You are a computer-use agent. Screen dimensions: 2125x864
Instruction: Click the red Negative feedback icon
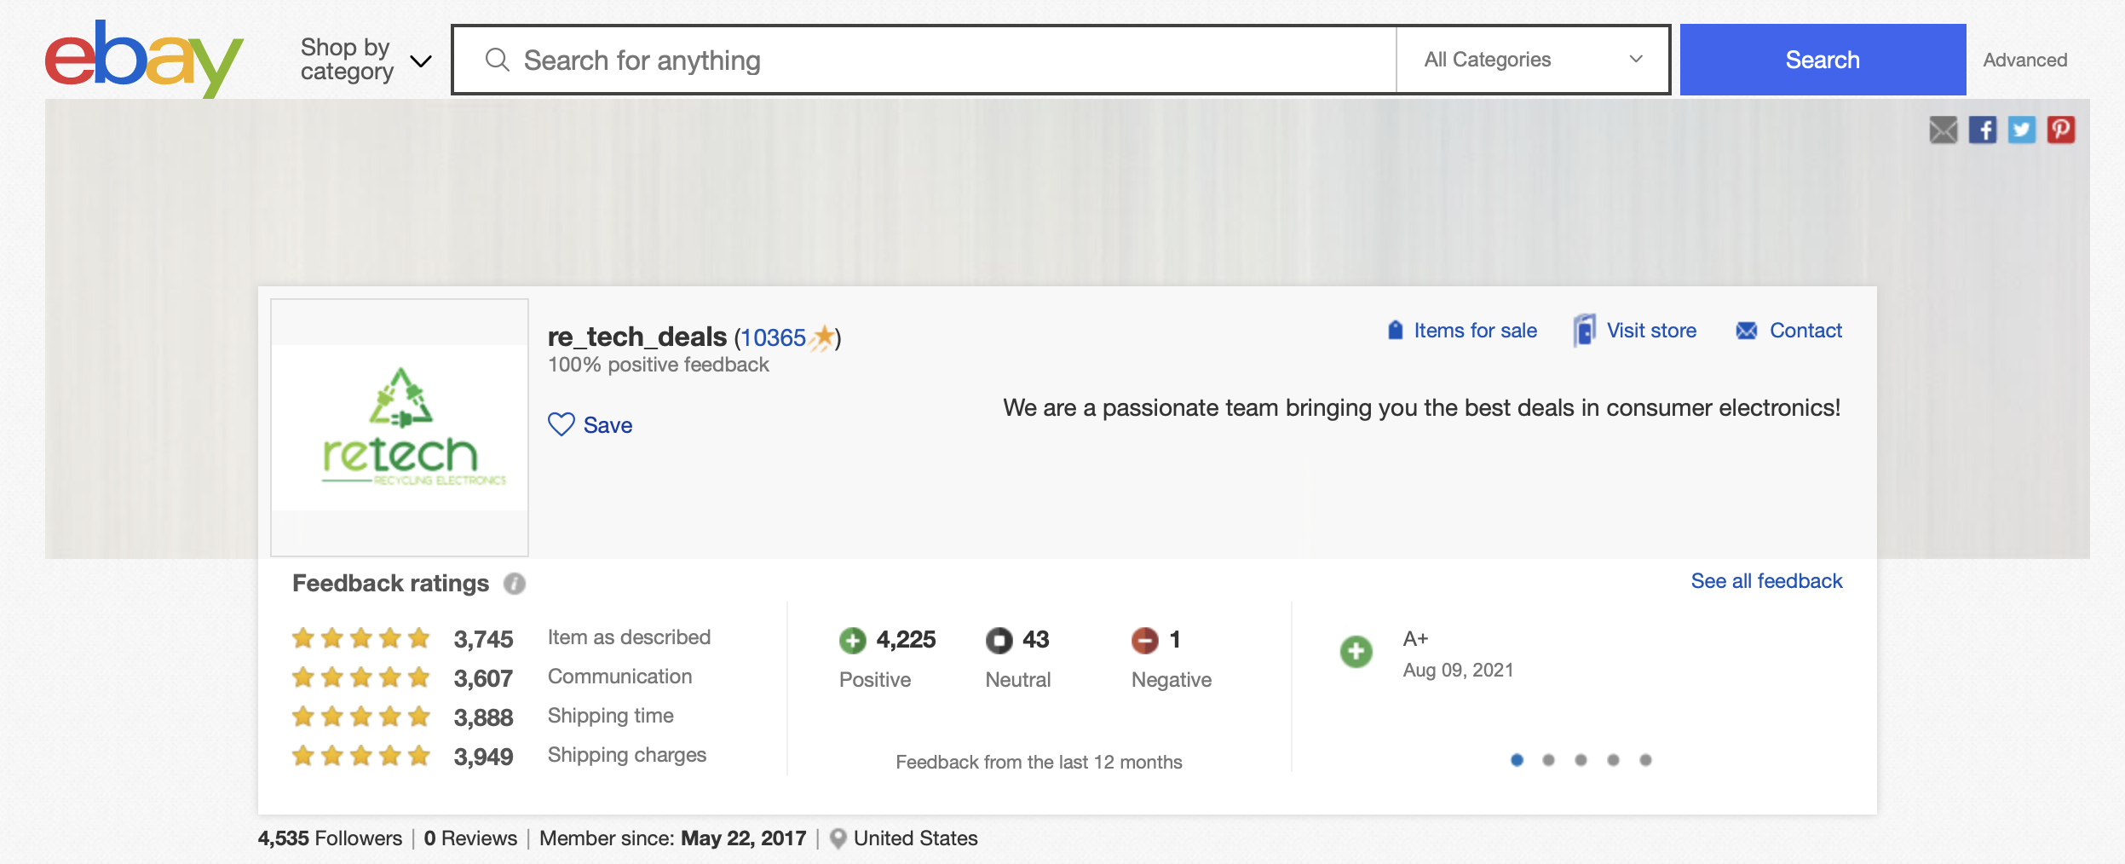click(x=1144, y=640)
